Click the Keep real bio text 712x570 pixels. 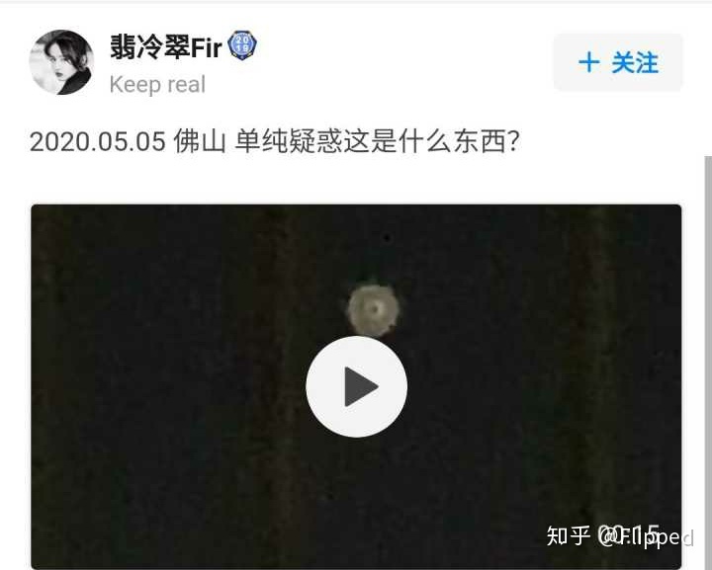click(157, 84)
